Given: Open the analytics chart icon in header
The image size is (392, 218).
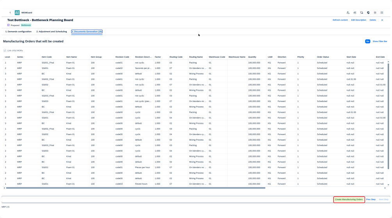Looking at the screenshot, I should pos(355,12).
